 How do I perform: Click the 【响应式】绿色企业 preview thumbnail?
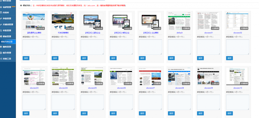(121, 21)
